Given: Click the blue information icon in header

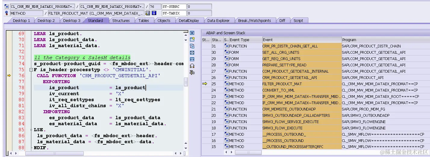Looking at the screenshot, I should [154, 13].
